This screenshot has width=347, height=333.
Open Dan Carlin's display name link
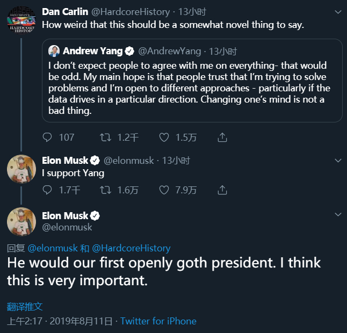click(x=65, y=11)
